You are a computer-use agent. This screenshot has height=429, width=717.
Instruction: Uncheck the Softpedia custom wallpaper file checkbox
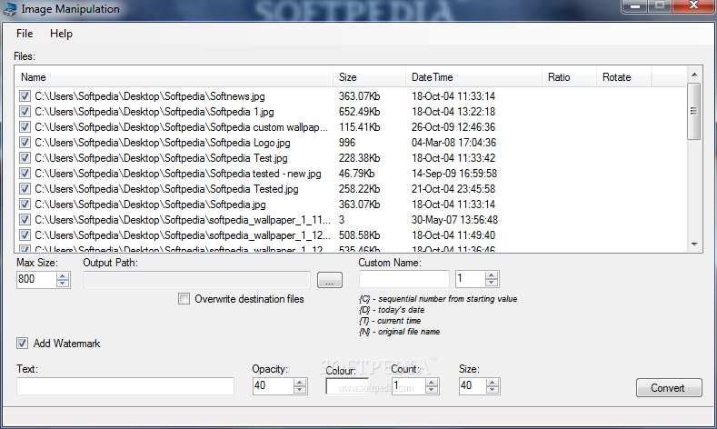[x=25, y=127]
